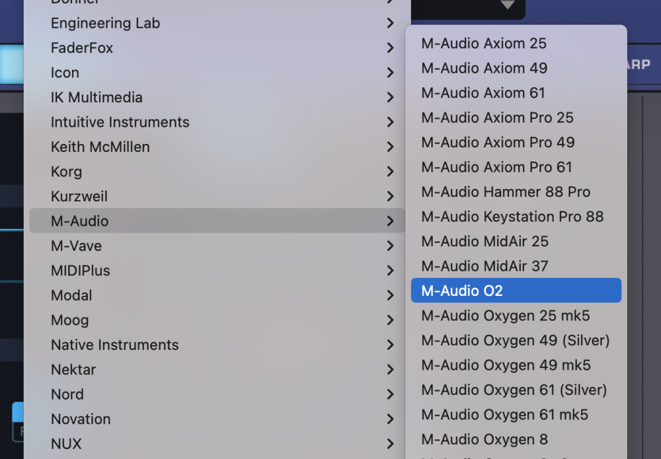The image size is (661, 459).
Task: Choose M-Audio Axiom Pro 61
Action: tap(496, 167)
